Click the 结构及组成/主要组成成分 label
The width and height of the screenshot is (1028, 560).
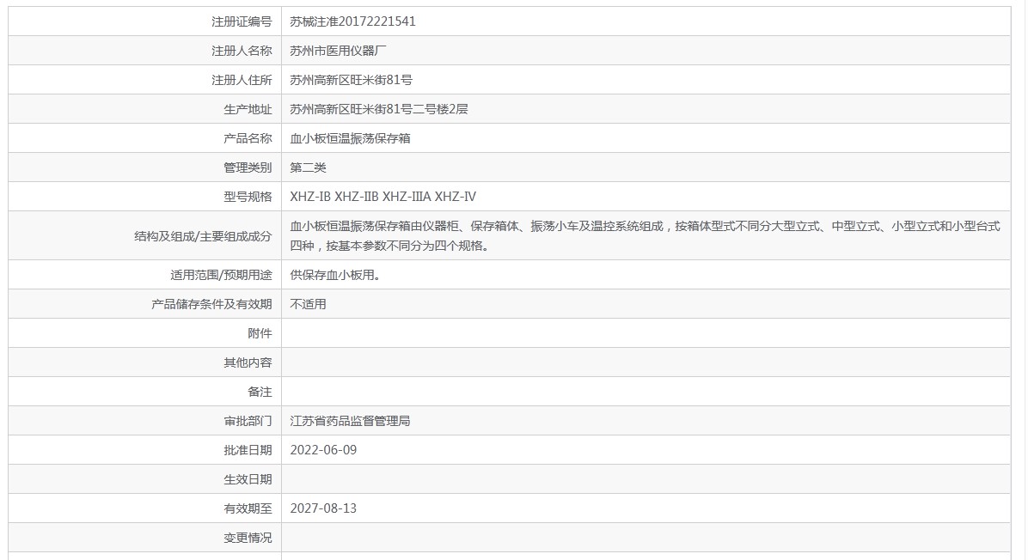point(203,236)
